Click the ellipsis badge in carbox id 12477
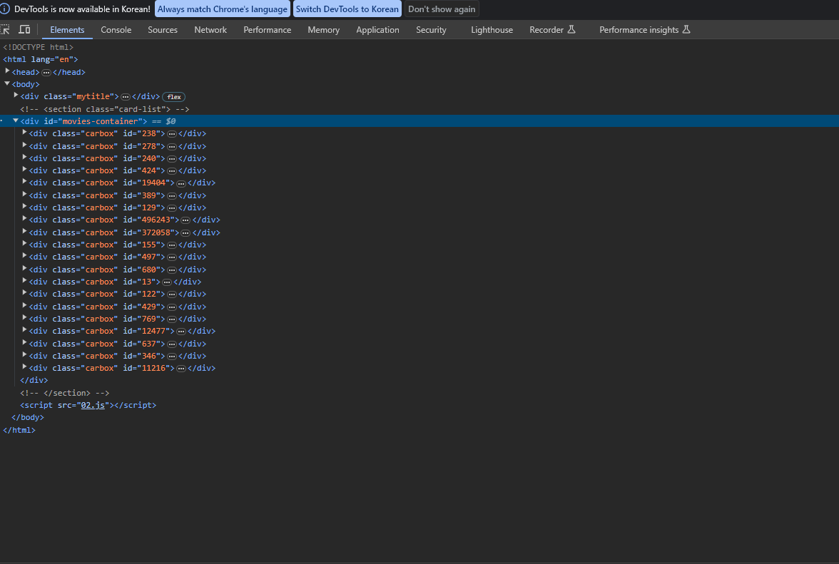The height and width of the screenshot is (564, 839). (x=181, y=332)
